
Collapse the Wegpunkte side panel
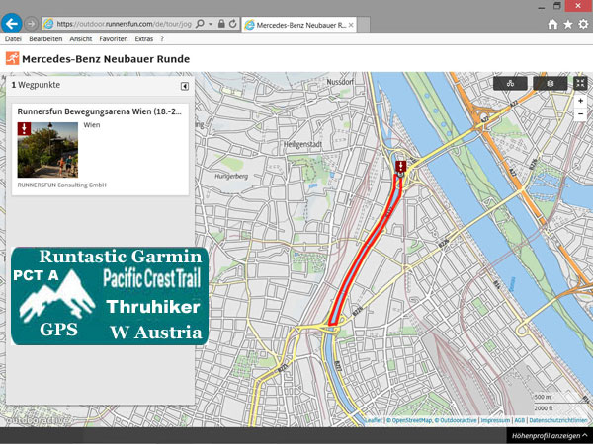(x=184, y=87)
